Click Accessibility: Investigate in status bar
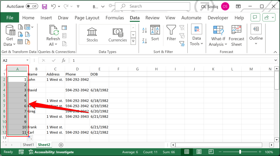The width and height of the screenshot is (280, 156). (51, 152)
